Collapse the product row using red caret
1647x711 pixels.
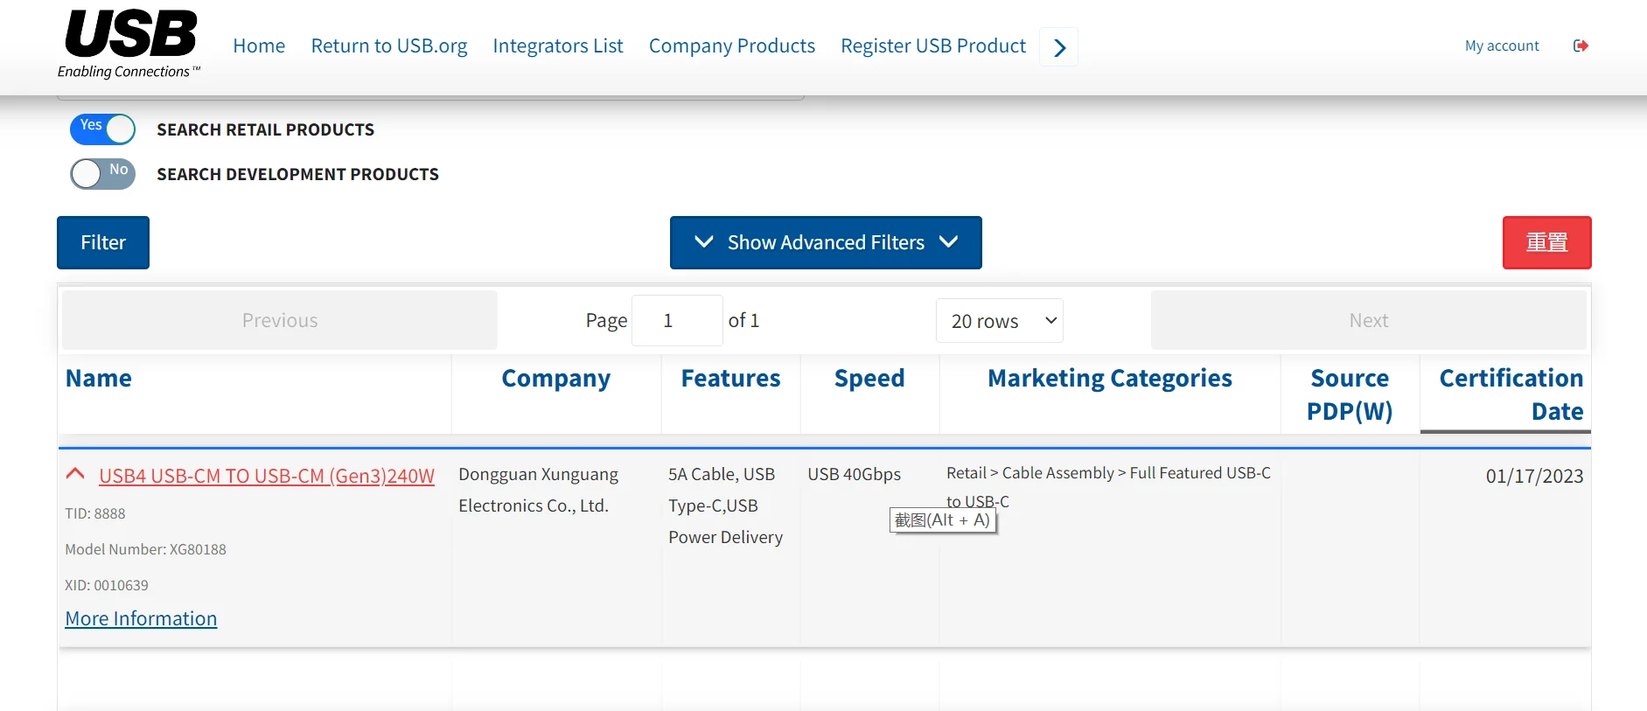tap(75, 474)
